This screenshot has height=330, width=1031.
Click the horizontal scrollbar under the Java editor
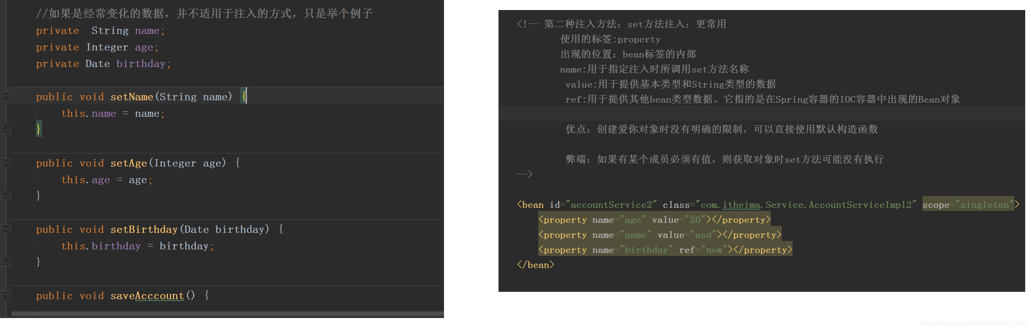pyautogui.click(x=227, y=315)
